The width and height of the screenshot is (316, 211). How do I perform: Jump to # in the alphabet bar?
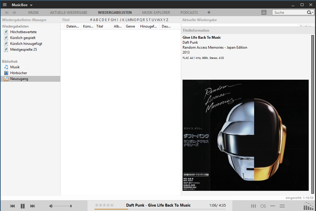click(x=91, y=20)
